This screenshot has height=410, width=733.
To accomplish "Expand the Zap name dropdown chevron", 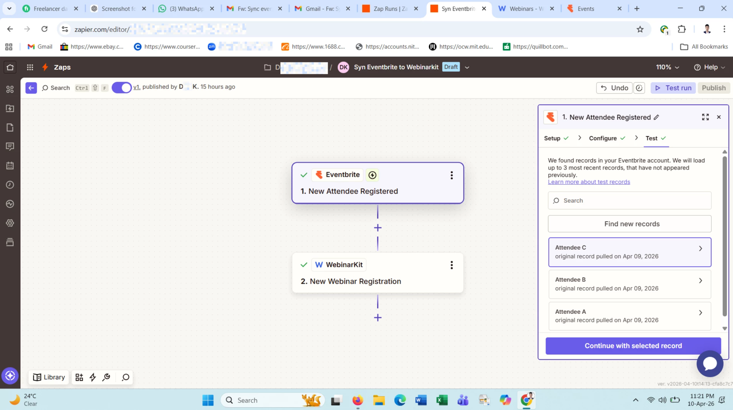I will 467,67.
